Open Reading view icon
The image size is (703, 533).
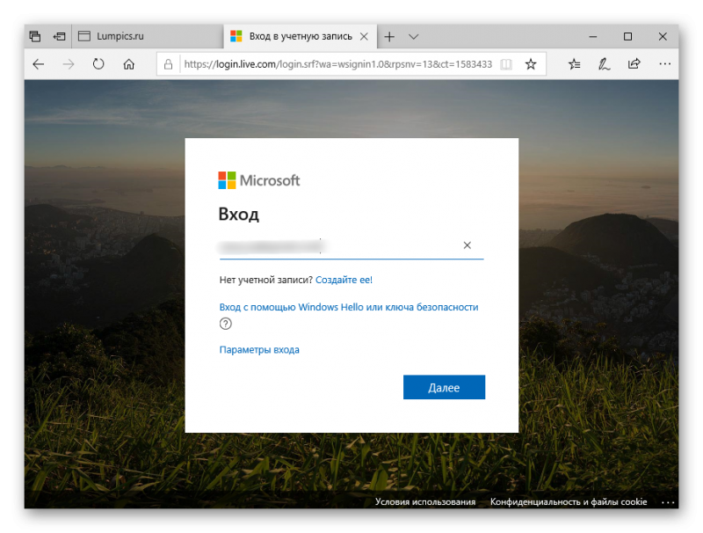click(506, 64)
